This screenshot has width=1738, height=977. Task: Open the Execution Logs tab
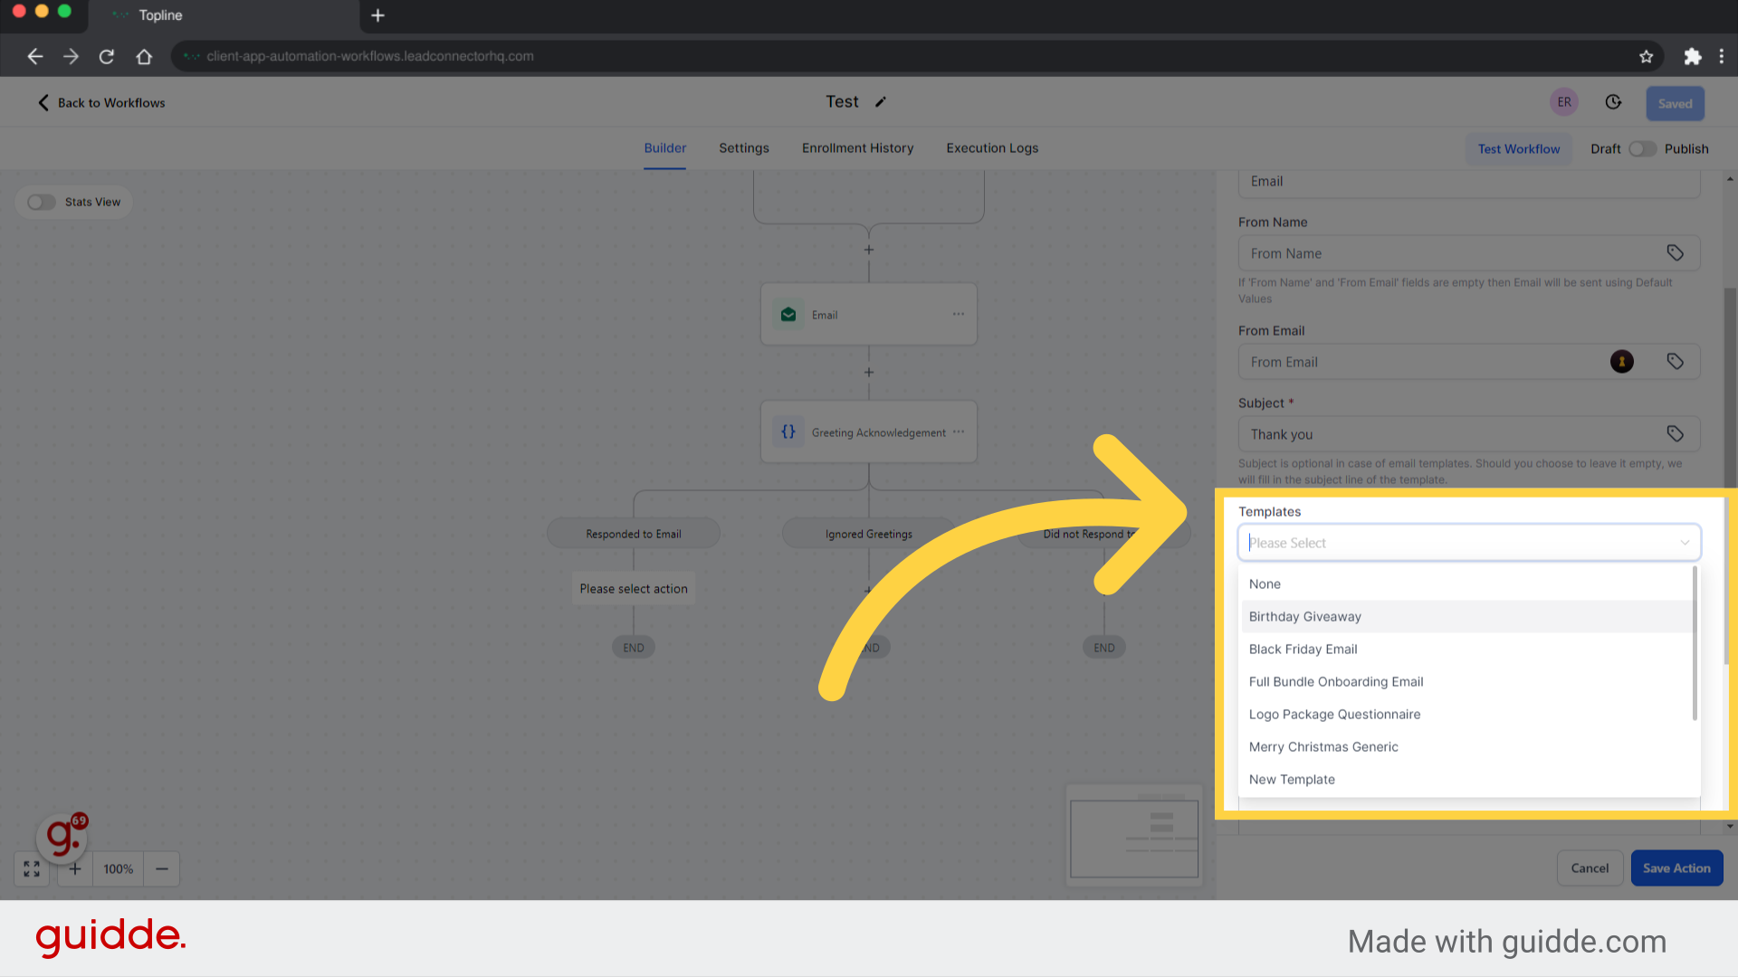click(992, 148)
